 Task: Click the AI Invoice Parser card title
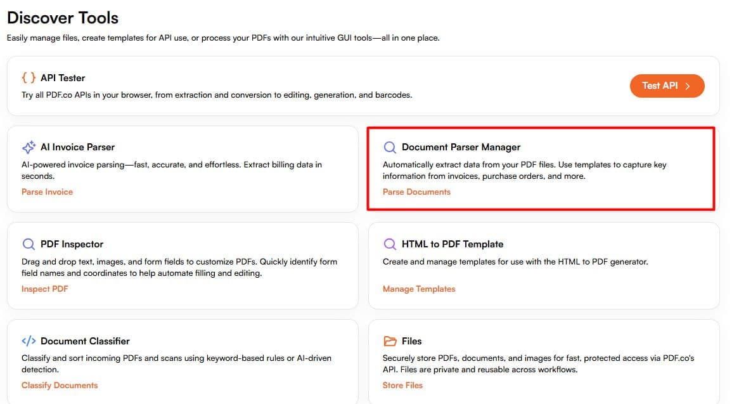point(77,147)
